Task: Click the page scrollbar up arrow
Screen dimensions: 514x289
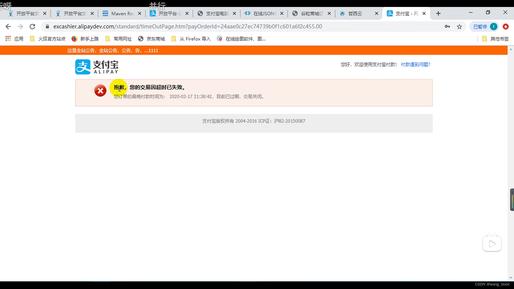Action: [x=511, y=49]
